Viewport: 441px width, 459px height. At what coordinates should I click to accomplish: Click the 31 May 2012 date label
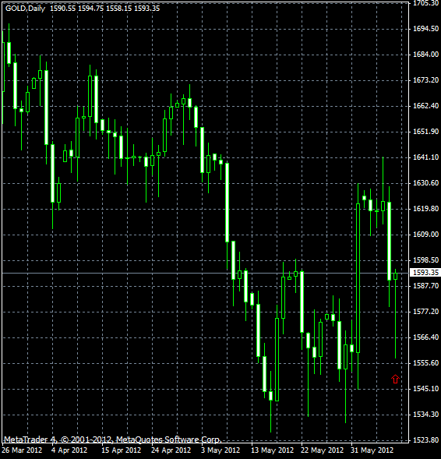pos(372,450)
